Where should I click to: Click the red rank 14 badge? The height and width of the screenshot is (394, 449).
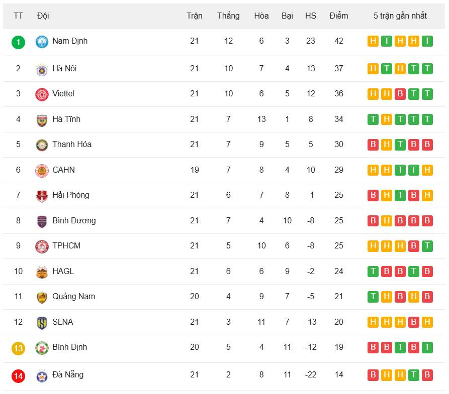pyautogui.click(x=18, y=375)
